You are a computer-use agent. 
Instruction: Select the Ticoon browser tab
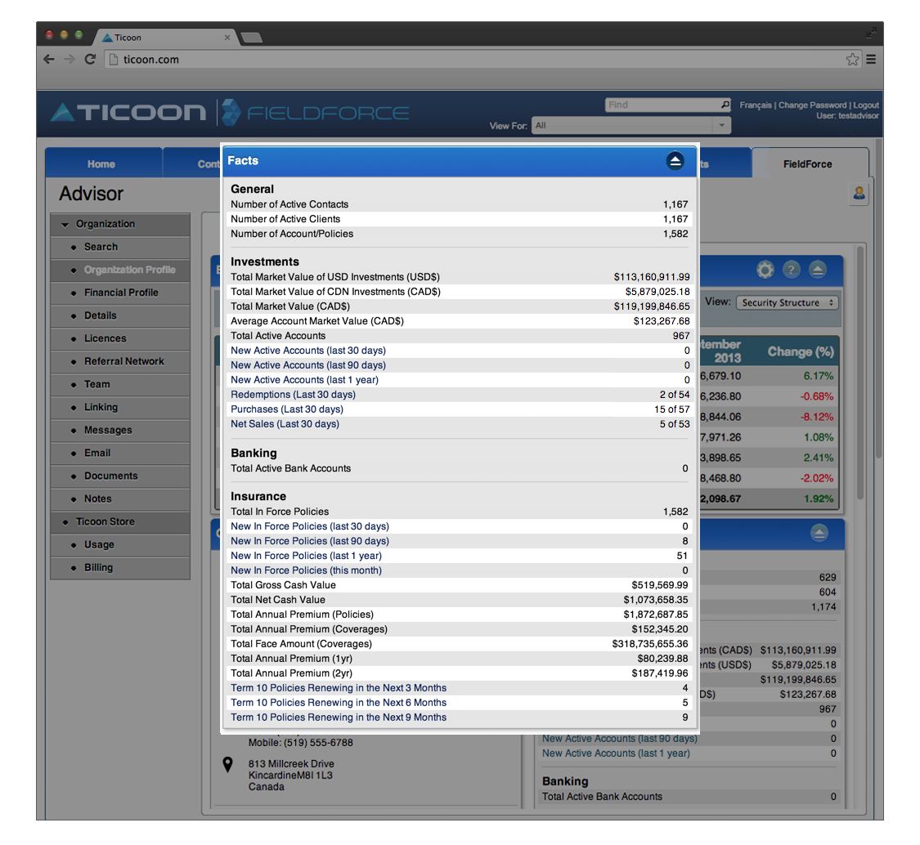click(164, 38)
